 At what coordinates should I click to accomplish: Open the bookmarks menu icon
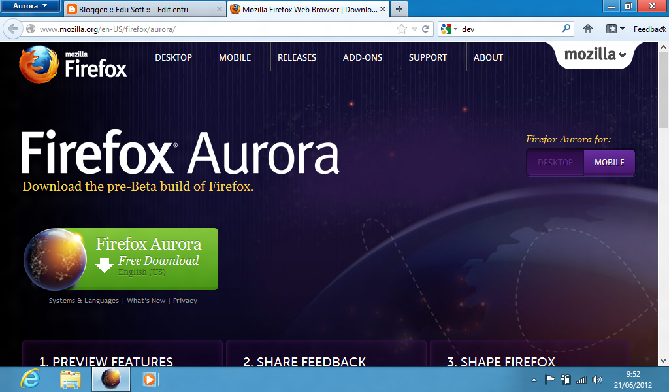point(612,29)
